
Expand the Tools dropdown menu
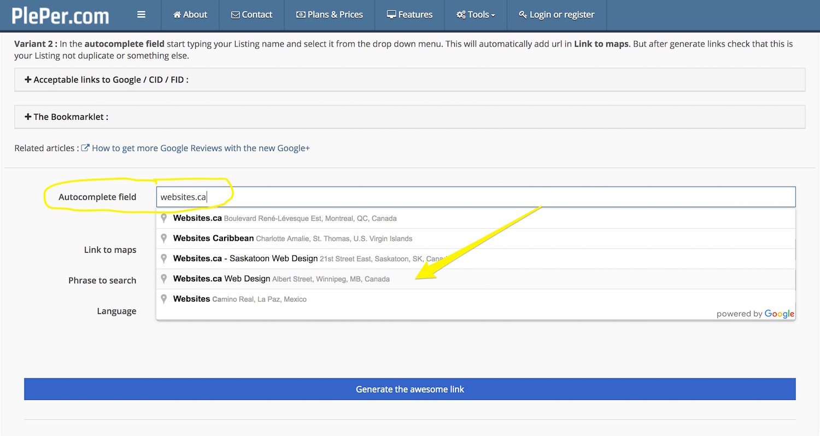point(476,15)
